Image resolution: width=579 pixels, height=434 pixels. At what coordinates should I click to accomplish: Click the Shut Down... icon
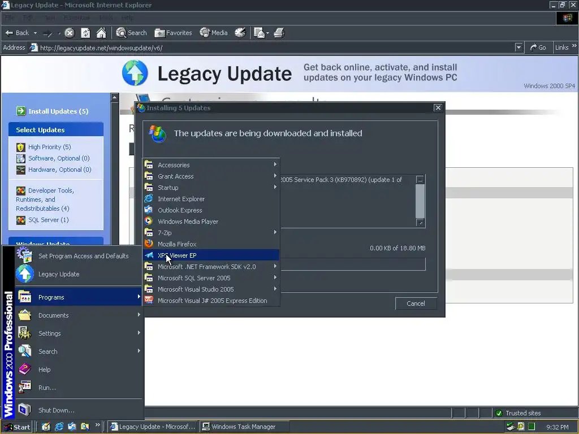point(25,410)
